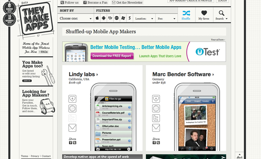Screen dimensions: 261x159
Task: Share Lindy labs on Facebook
Action: tap(70, 143)
